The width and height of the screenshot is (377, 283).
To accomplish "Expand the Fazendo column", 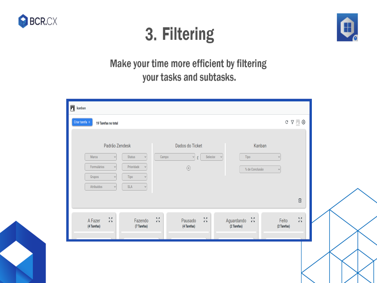I will pos(158,220).
